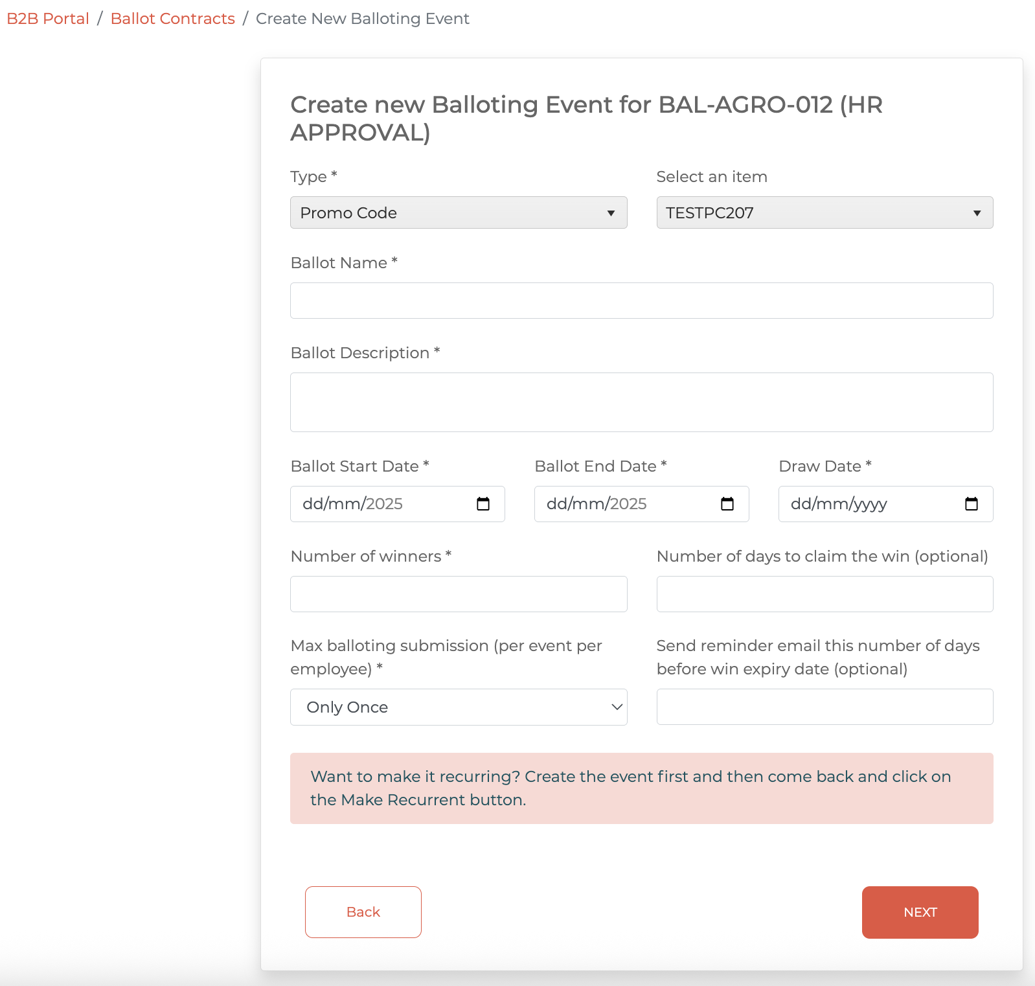Screen dimensions: 1035x986
Task: Open calendar picker for Ballot Start Date
Action: click(x=483, y=504)
